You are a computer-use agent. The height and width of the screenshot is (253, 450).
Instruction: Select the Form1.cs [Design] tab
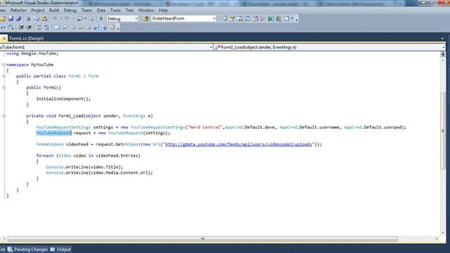[26, 39]
